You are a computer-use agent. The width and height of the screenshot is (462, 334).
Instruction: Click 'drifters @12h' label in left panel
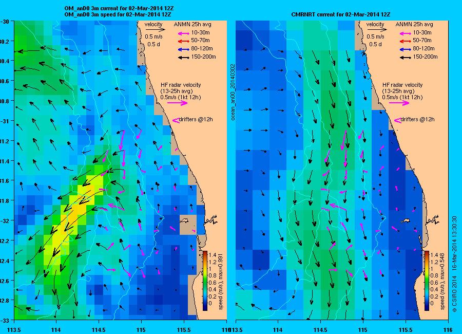tap(196, 120)
